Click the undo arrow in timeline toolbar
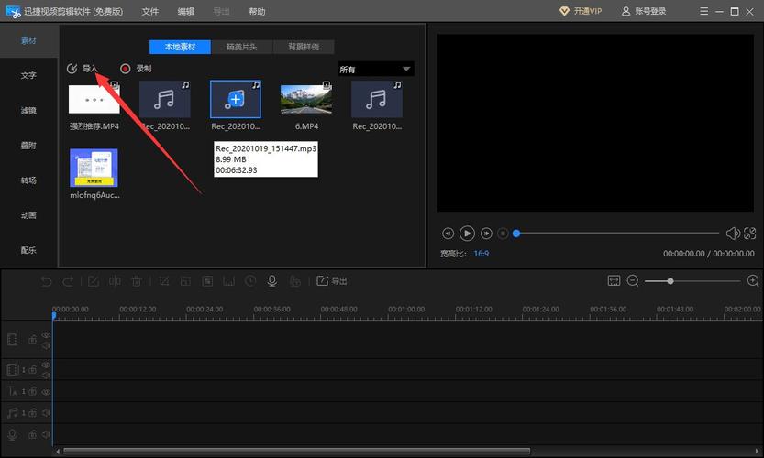The image size is (764, 458). point(46,281)
